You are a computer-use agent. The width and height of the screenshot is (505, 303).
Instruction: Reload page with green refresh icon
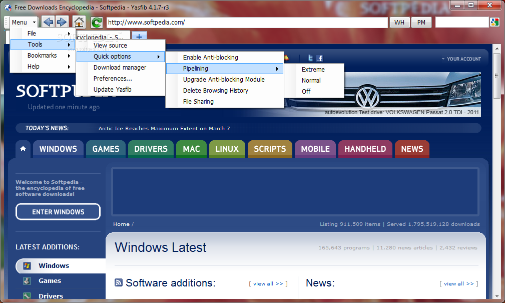pyautogui.click(x=96, y=22)
